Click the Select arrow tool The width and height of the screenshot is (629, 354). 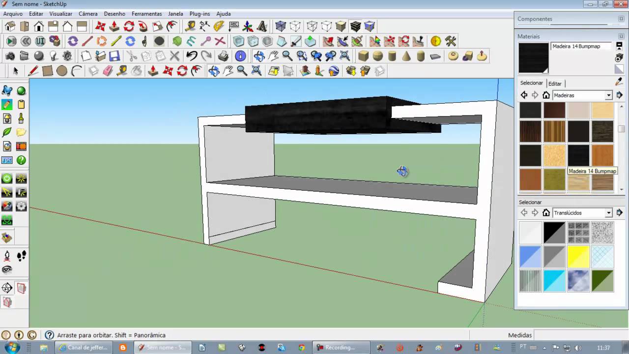pyautogui.click(x=15, y=71)
